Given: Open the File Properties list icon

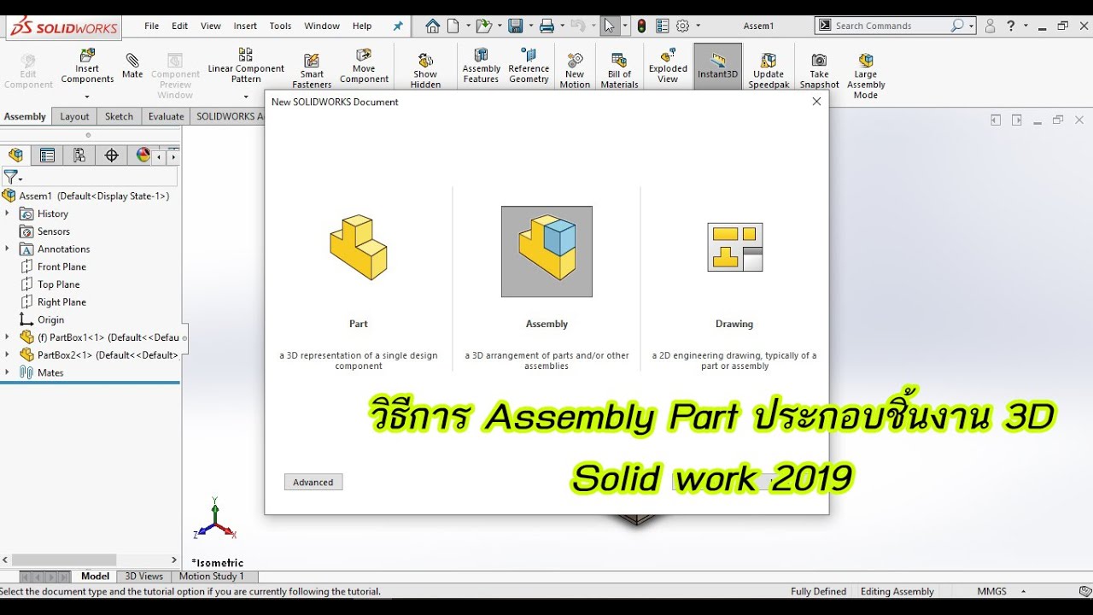Looking at the screenshot, I should pos(662,26).
